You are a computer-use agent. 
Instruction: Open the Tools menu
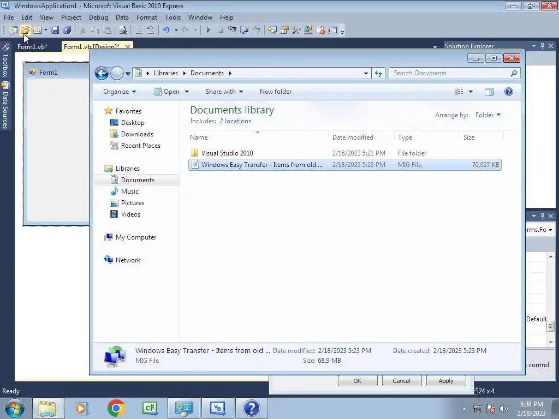tap(173, 17)
